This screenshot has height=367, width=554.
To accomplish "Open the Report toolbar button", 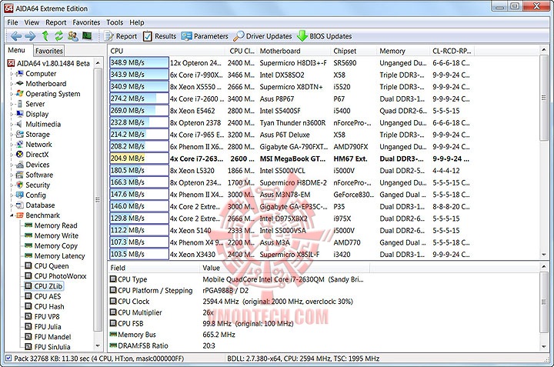I will tap(121, 36).
